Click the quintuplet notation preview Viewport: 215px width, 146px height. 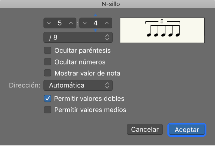[162, 30]
